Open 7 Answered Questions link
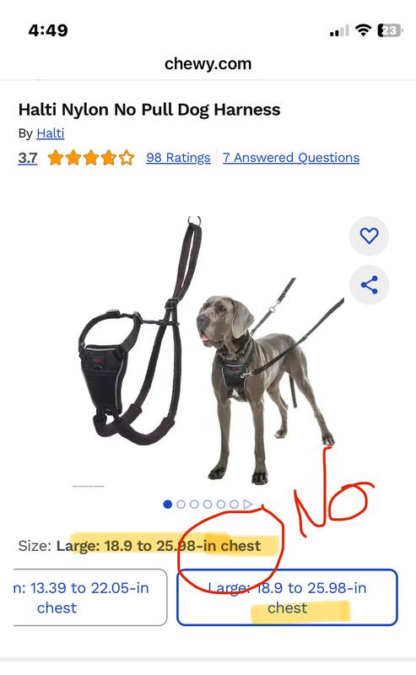 pos(291,158)
